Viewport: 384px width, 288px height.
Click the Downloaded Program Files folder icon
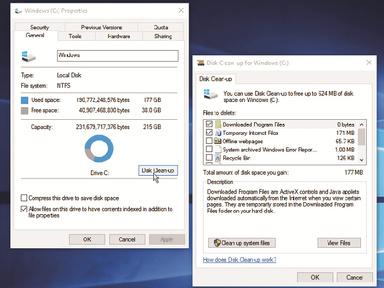coord(218,124)
